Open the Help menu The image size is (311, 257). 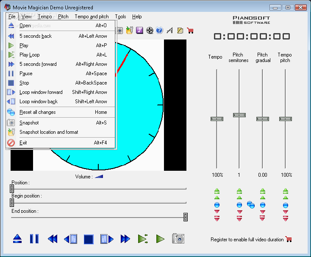pos(137,17)
